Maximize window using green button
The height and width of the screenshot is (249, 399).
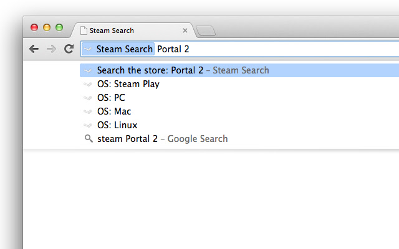click(x=59, y=27)
